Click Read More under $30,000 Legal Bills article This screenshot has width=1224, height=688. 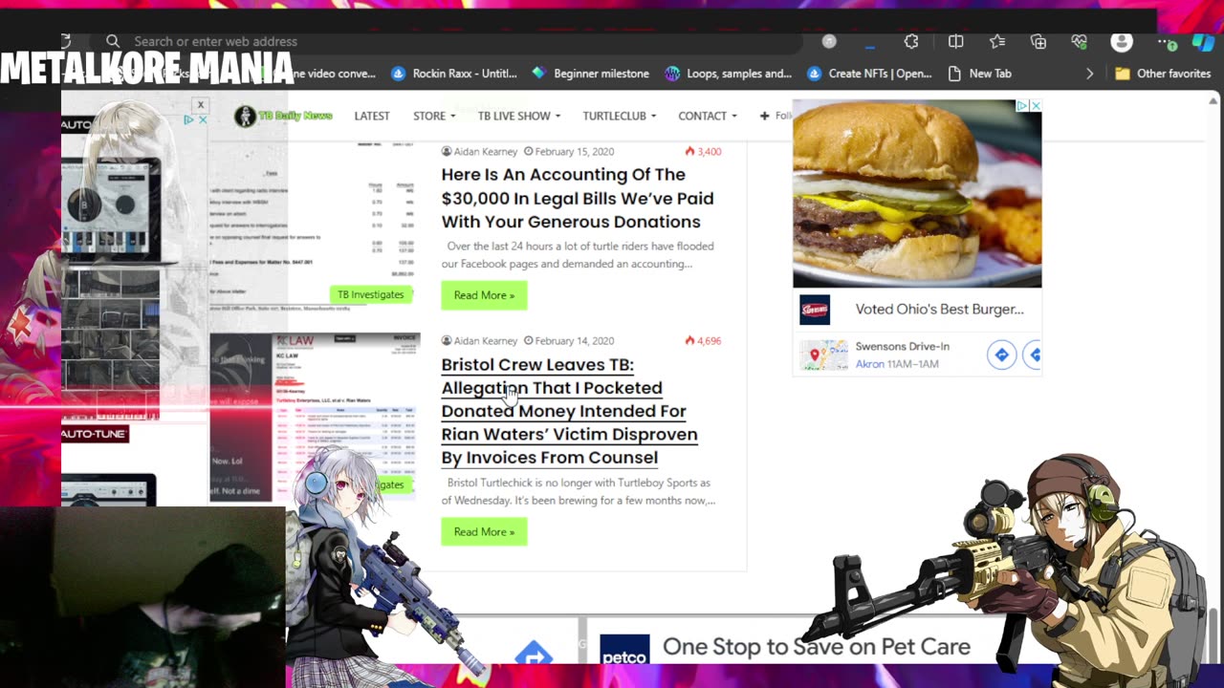[484, 295]
